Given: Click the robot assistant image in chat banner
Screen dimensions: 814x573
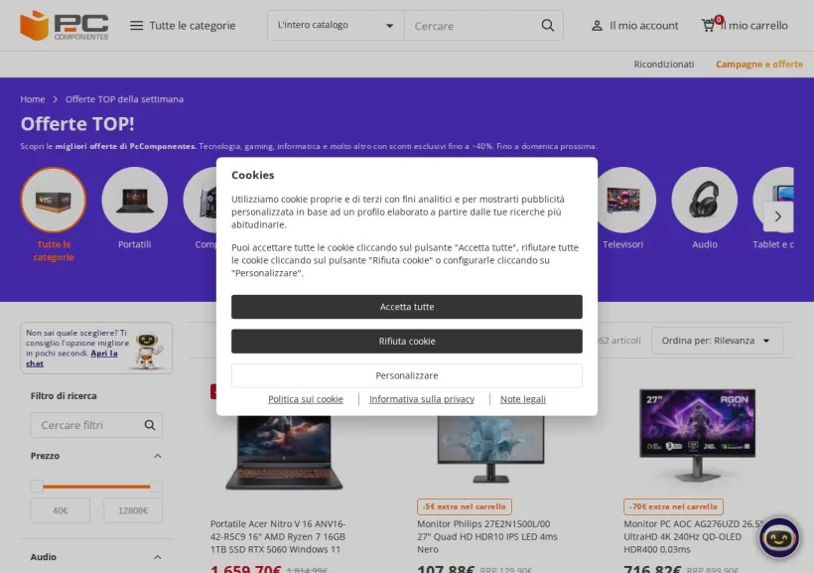Looking at the screenshot, I should (x=150, y=350).
